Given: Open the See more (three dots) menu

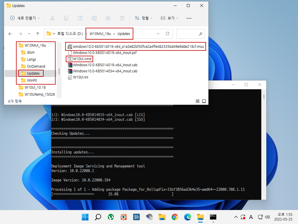Looking at the screenshot, I should 189,18.
